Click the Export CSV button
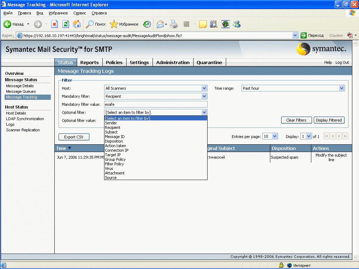This screenshot has height=269, width=359. coord(74,137)
